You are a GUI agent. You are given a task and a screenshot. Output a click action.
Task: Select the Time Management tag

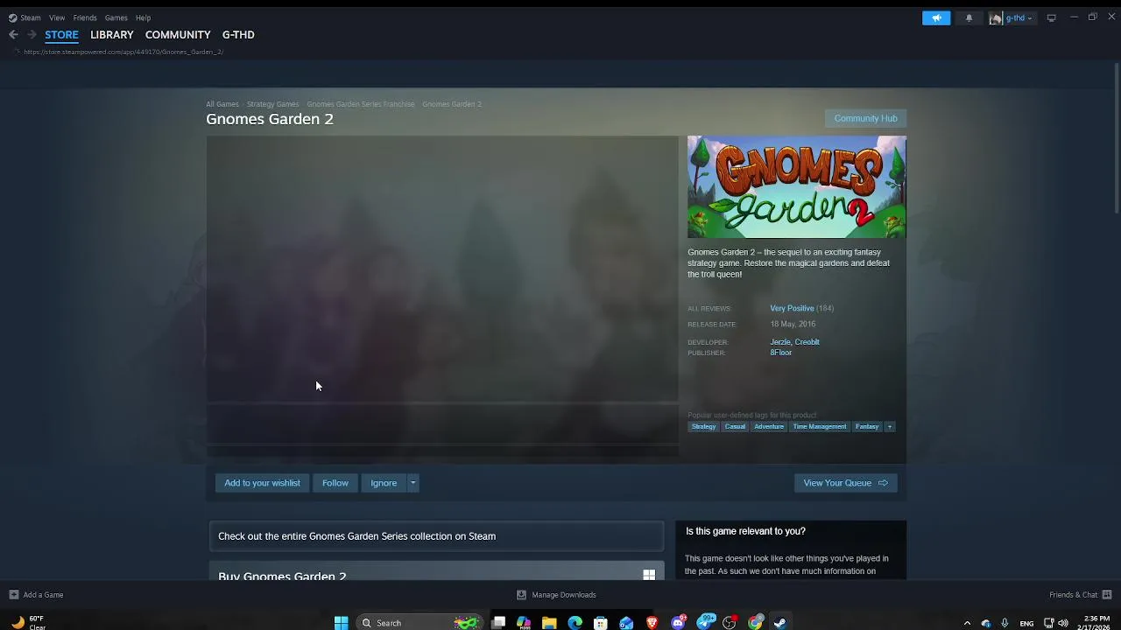tap(820, 427)
